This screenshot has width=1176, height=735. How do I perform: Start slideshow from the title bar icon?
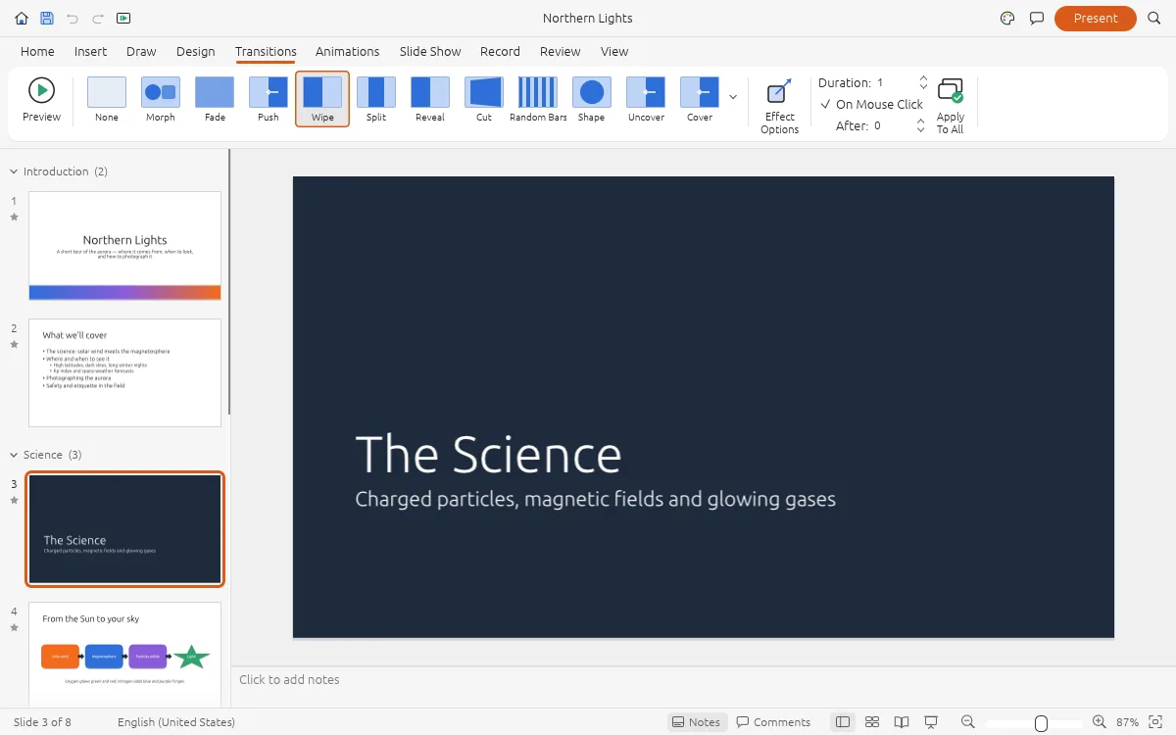[123, 18]
